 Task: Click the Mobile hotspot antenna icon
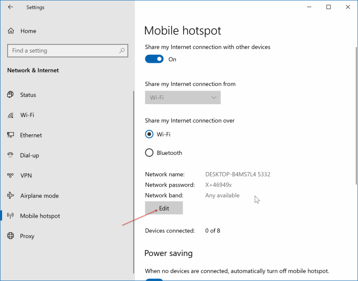11,216
